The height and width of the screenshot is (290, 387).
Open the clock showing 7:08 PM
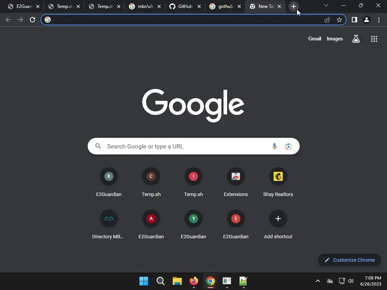371,281
